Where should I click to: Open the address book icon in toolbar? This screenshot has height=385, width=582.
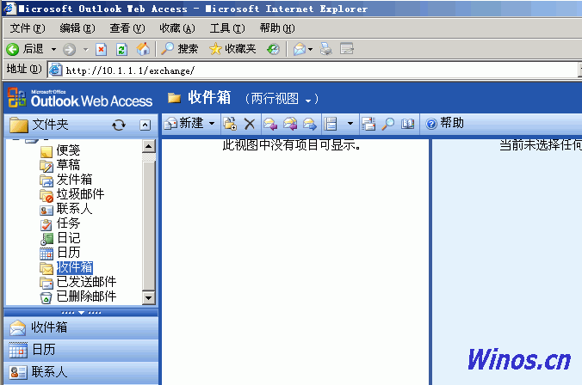click(407, 124)
